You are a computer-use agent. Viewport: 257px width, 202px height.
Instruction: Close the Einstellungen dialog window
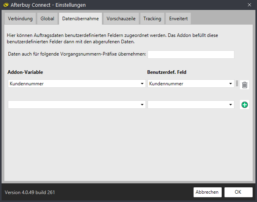click(x=249, y=5)
